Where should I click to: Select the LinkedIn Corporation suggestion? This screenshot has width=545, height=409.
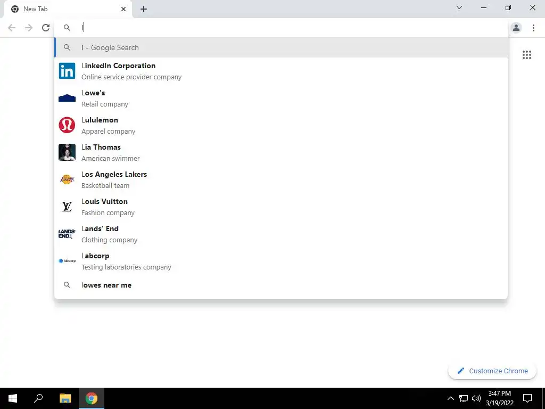tap(281, 71)
